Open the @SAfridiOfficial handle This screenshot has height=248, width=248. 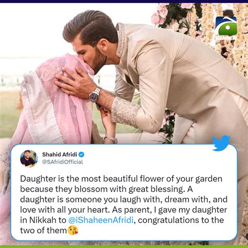click(62, 162)
